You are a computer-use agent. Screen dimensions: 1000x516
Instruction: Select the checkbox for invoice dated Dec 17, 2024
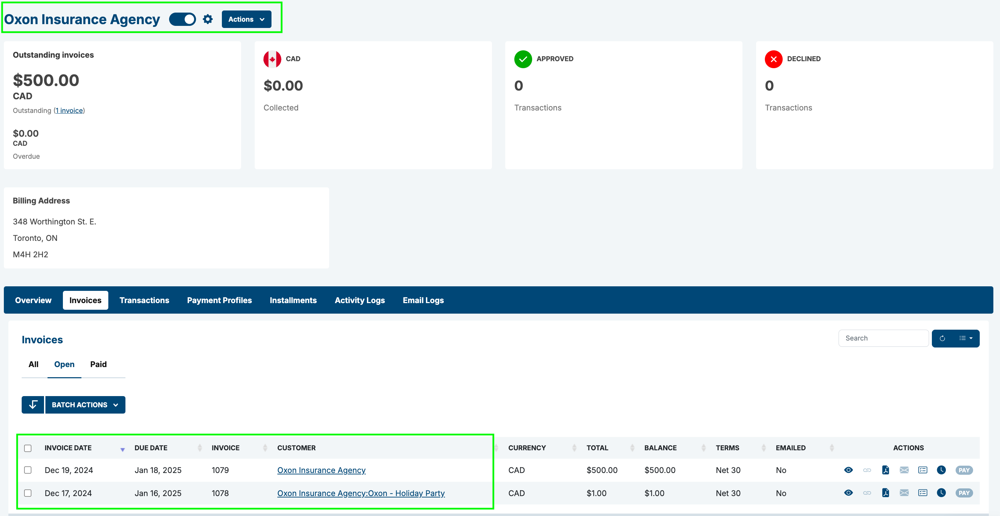pyautogui.click(x=28, y=493)
